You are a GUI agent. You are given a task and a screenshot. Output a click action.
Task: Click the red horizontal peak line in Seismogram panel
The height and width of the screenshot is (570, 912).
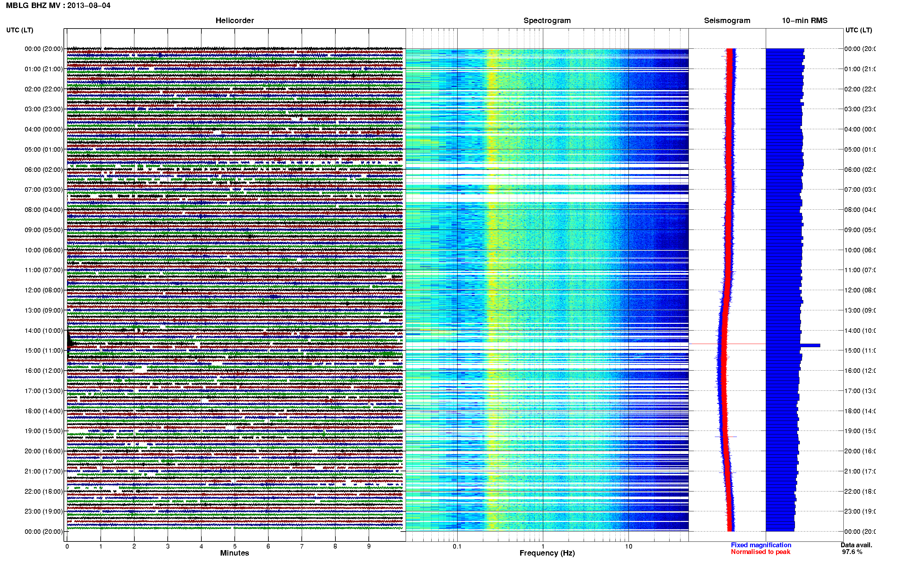pyautogui.click(x=727, y=344)
